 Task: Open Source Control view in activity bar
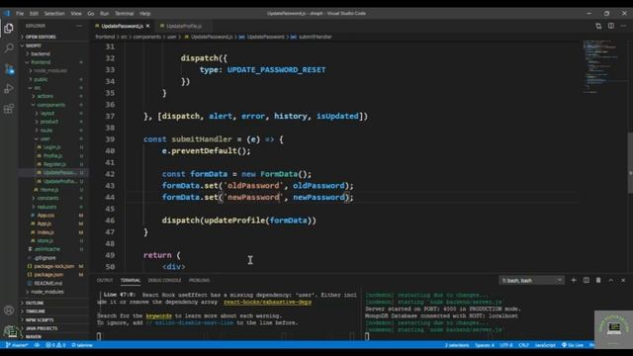pyautogui.click(x=9, y=68)
